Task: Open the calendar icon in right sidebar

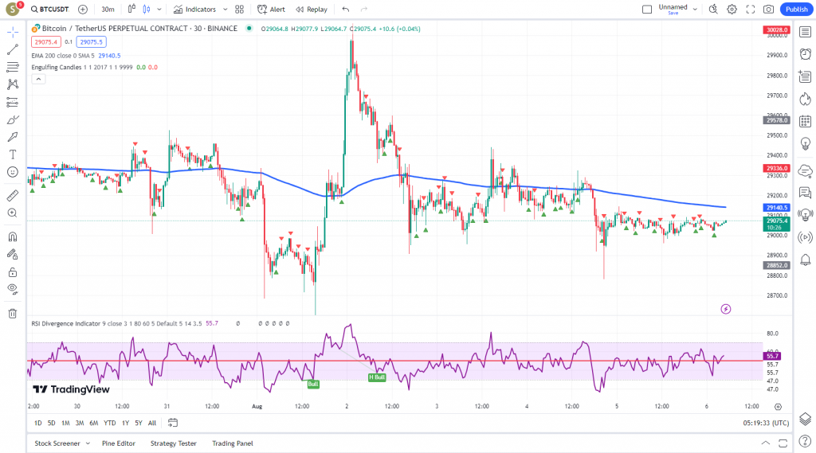Action: 805,121
